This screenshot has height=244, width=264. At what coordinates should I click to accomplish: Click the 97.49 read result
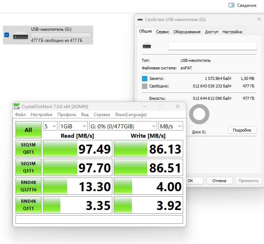tap(78, 149)
